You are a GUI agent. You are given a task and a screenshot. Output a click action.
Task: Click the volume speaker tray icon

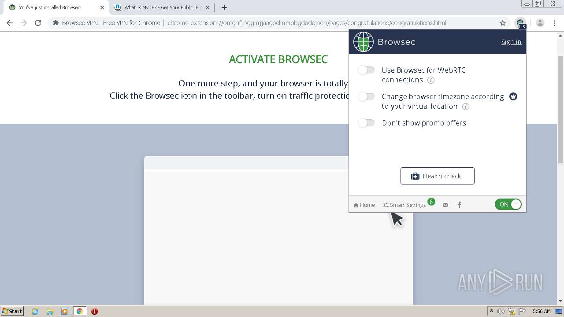[x=501, y=311]
